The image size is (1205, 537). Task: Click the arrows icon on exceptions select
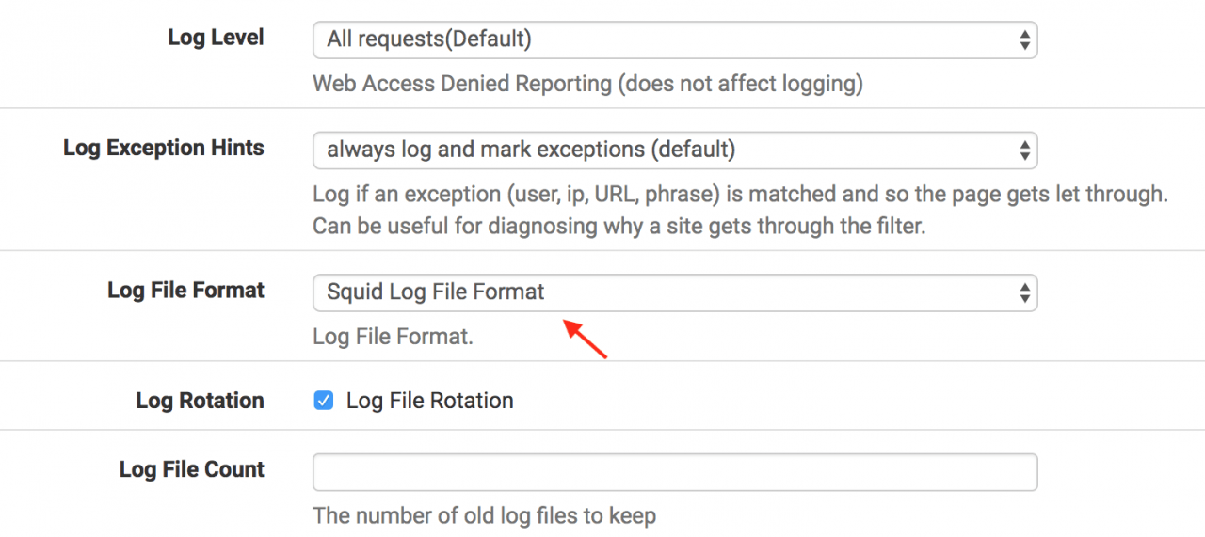coord(1024,150)
